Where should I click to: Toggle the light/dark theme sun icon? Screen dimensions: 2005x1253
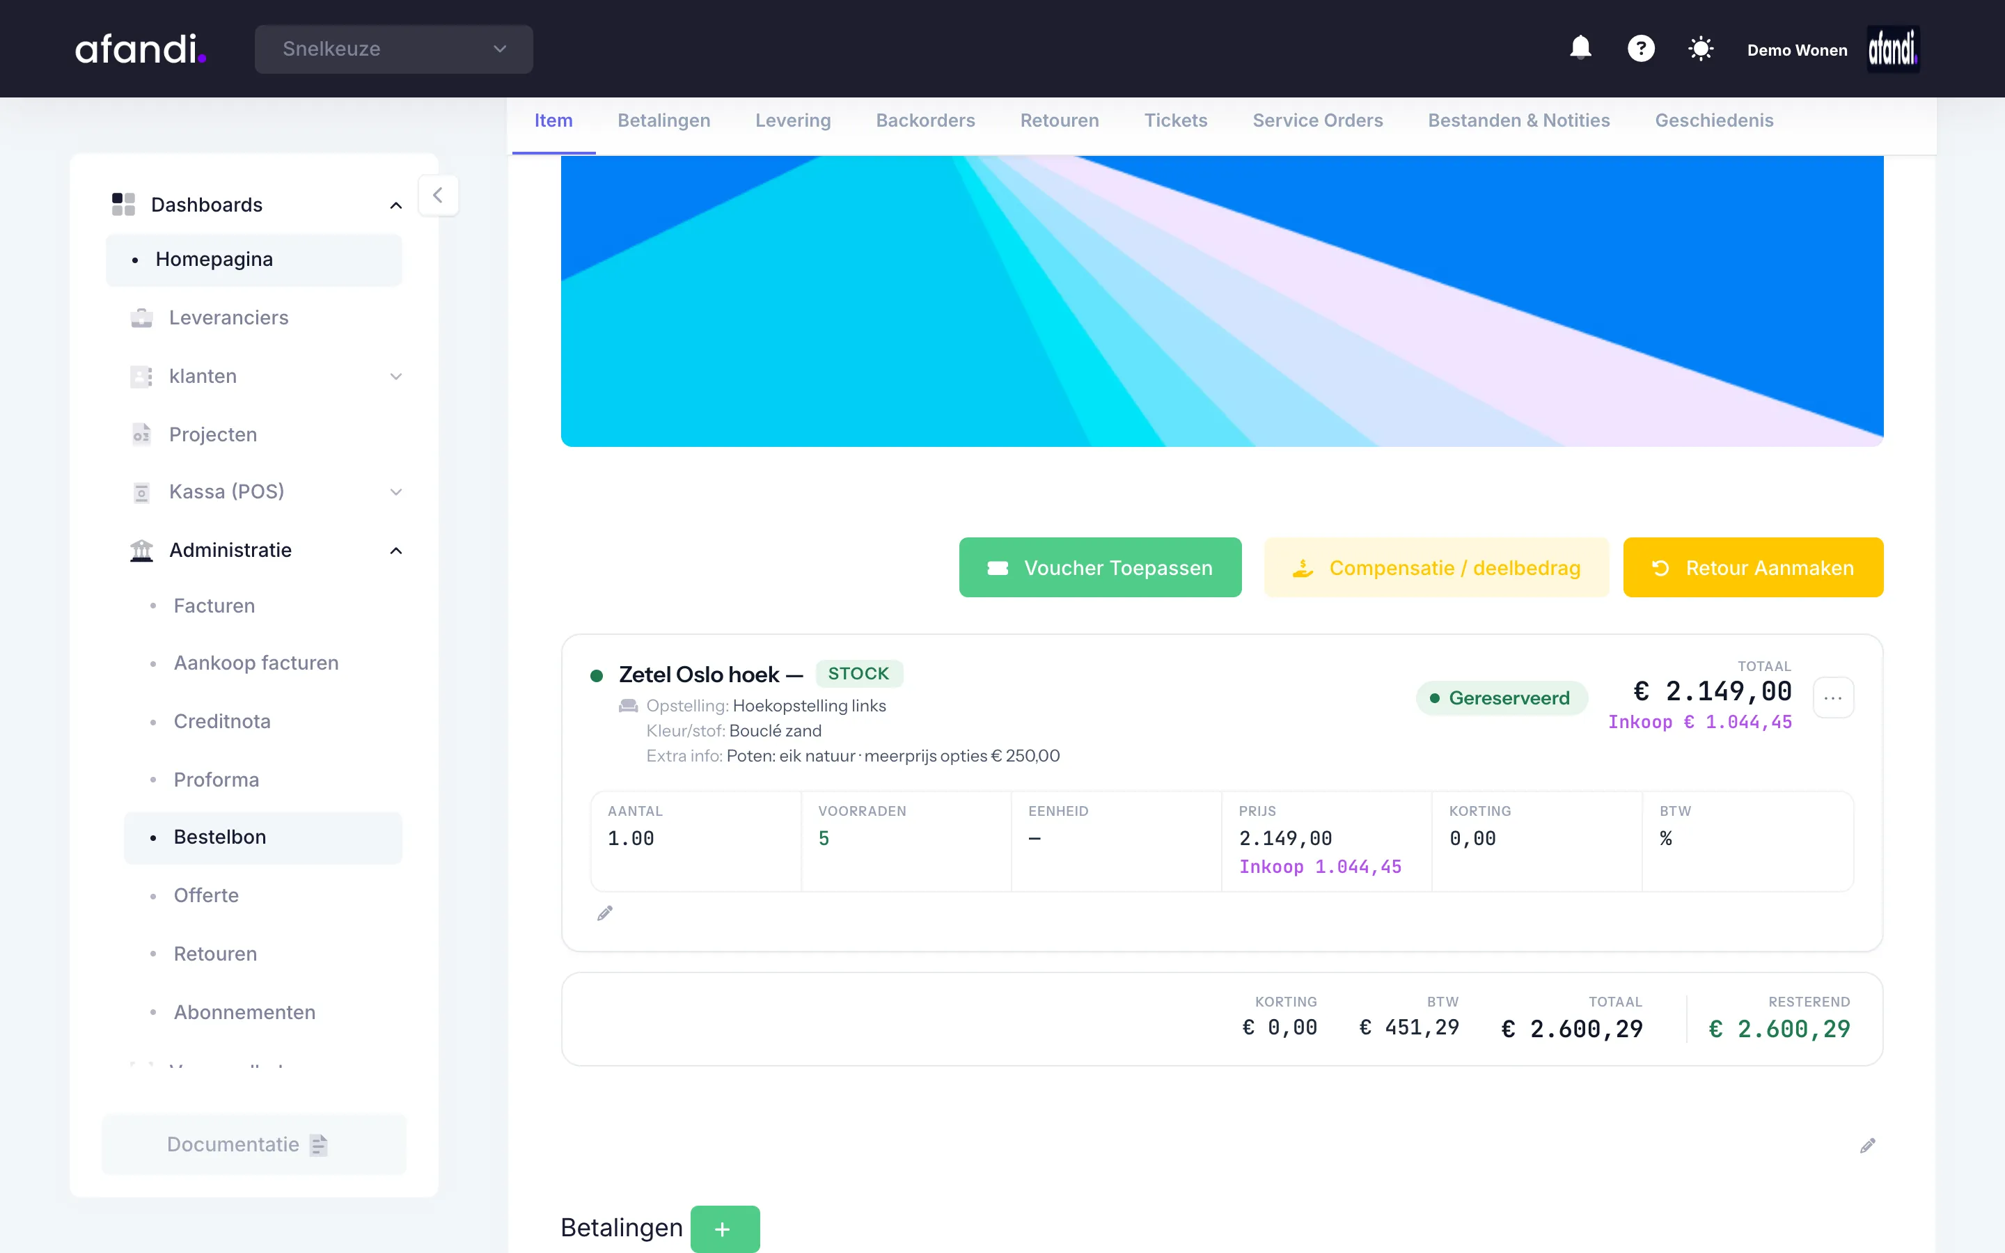1701,48
